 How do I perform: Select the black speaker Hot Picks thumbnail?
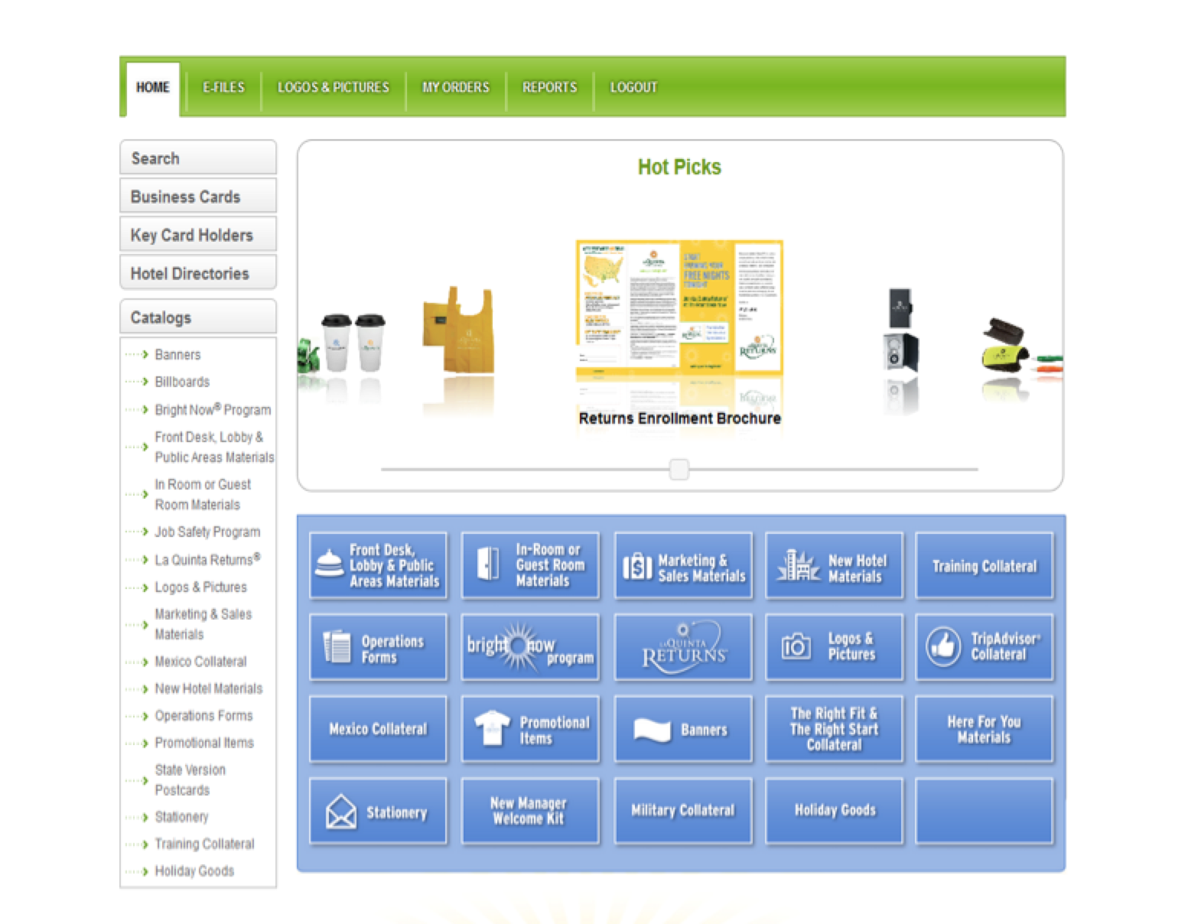(901, 329)
